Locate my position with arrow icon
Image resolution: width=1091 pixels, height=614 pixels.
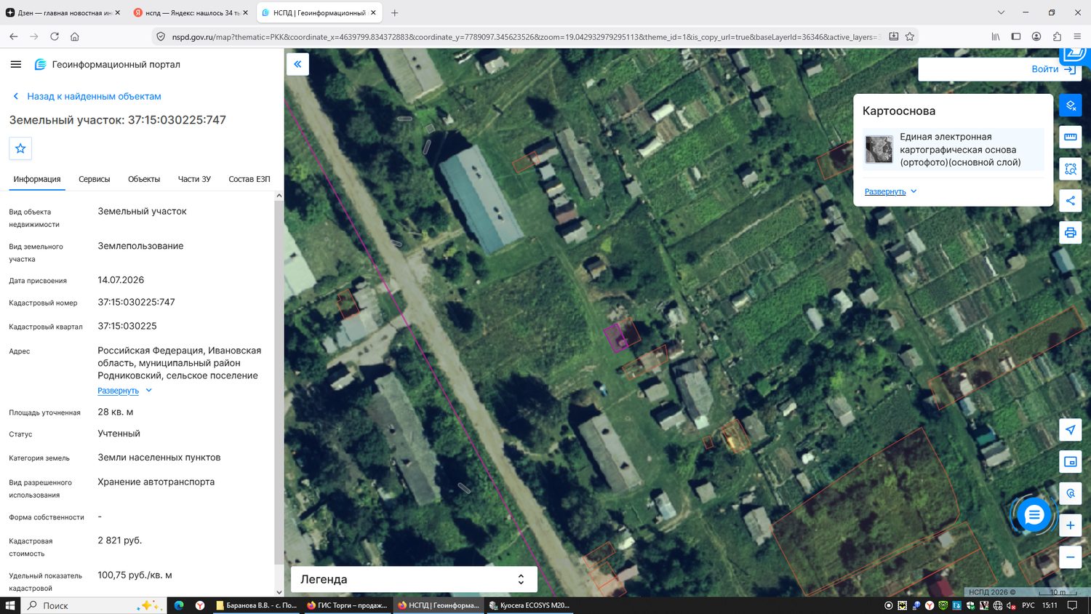(x=1071, y=429)
